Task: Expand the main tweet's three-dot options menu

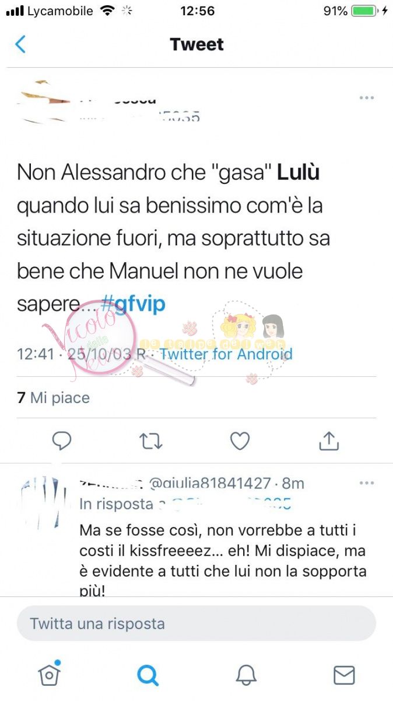Action: [x=367, y=98]
